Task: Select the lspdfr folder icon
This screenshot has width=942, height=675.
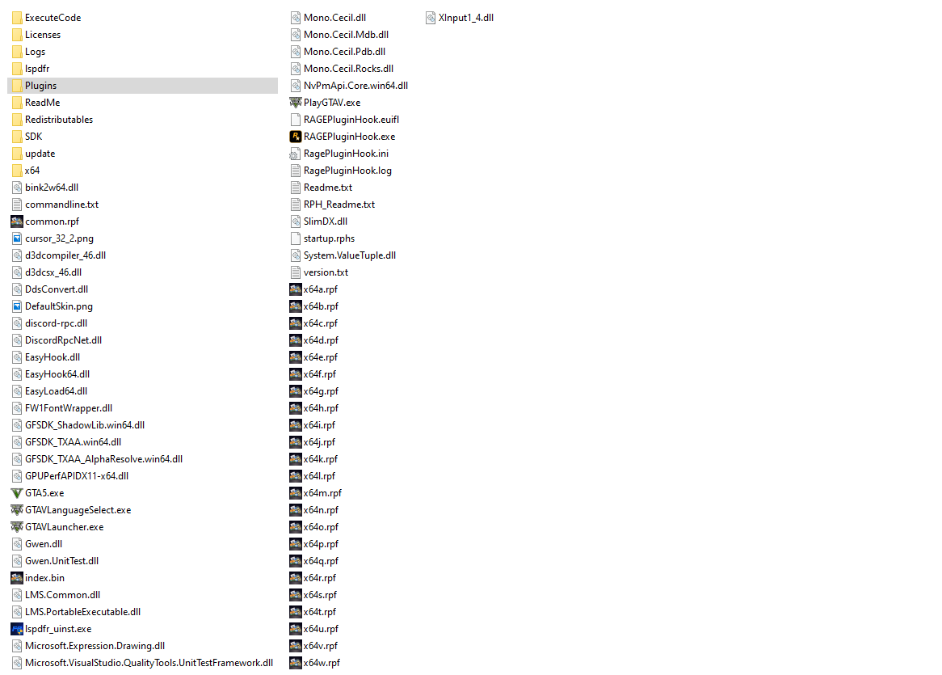Action: tap(17, 69)
